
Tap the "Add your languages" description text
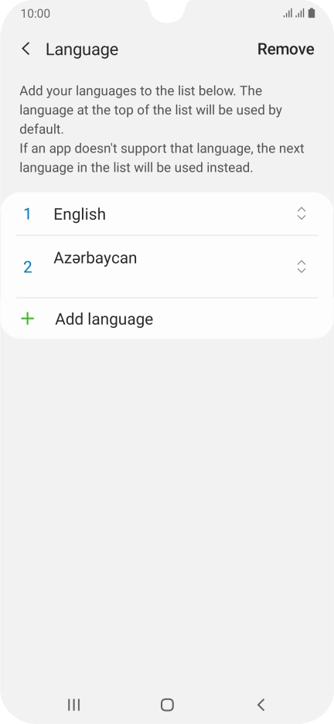[x=151, y=110]
